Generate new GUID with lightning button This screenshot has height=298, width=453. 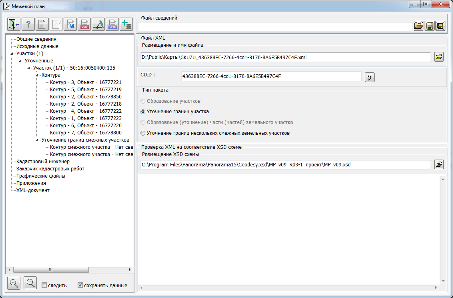(369, 77)
